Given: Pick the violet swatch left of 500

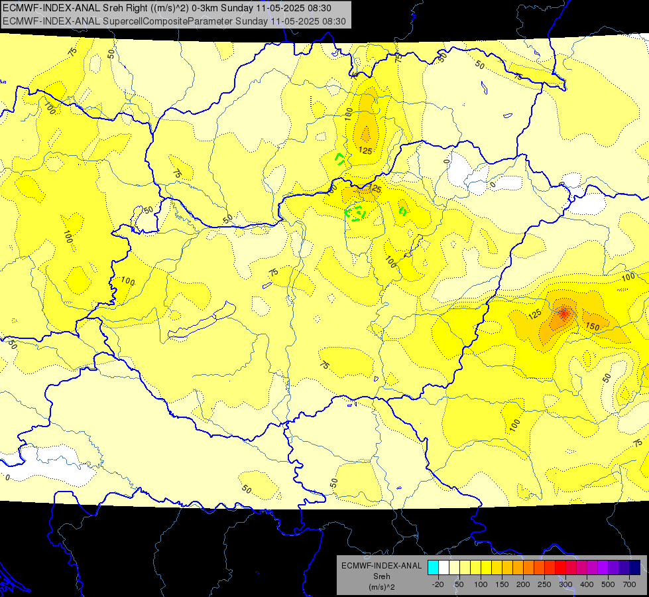Looking at the screenshot, I should tap(603, 567).
